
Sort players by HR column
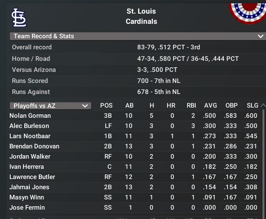point(172,105)
